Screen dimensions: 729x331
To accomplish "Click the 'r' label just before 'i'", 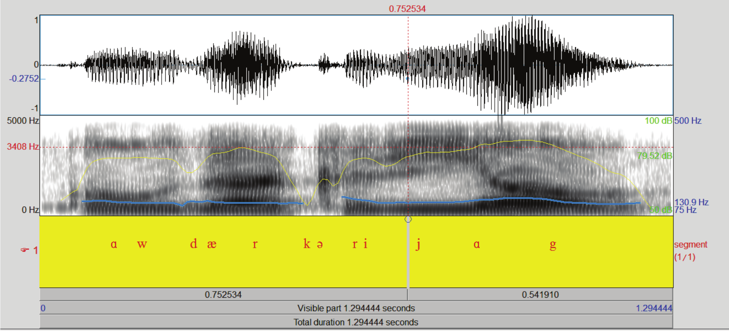I will 355,245.
